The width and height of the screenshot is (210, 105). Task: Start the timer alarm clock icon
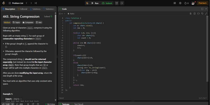coord(117,3)
